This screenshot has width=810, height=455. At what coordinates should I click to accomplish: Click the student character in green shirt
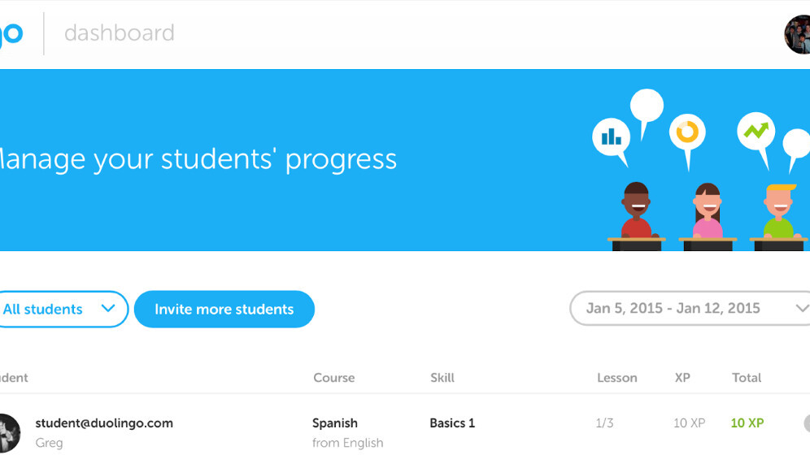click(x=779, y=214)
